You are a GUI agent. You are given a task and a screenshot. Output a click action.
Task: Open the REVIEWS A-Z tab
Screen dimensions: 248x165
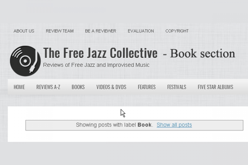[x=48, y=87]
